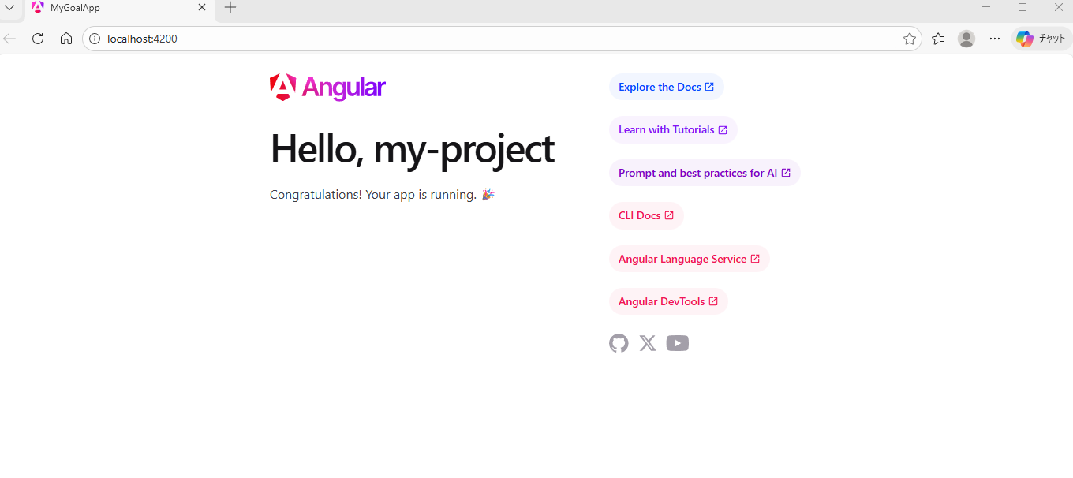This screenshot has width=1073, height=478.
Task: Open the Explore the Docs link
Action: coord(666,87)
